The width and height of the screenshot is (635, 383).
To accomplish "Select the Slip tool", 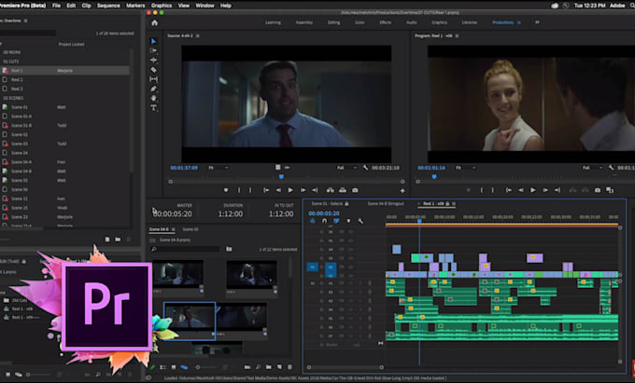I will coord(153,79).
